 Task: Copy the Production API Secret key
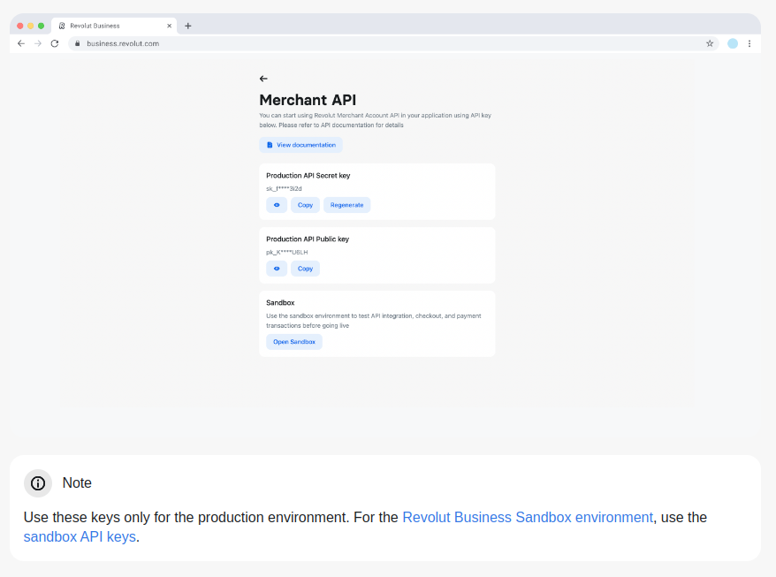[x=305, y=205]
